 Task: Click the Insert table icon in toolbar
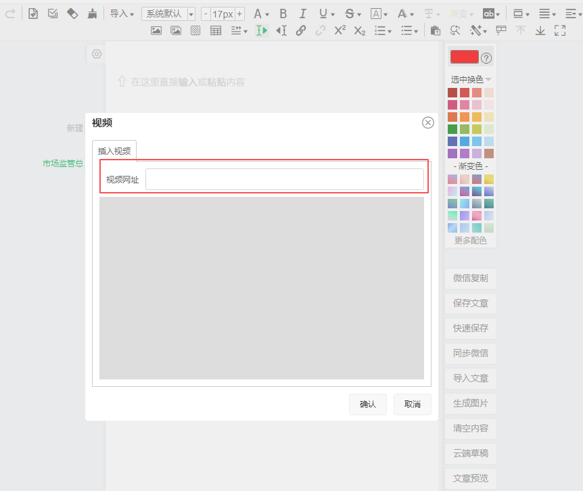[216, 30]
